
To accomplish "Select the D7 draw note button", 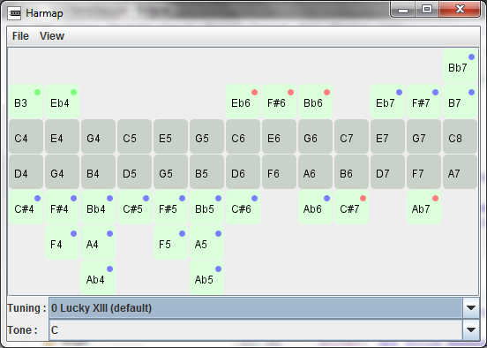I will pos(387,172).
